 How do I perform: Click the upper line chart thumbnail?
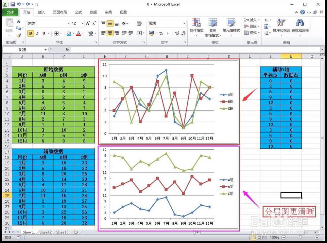169,102
